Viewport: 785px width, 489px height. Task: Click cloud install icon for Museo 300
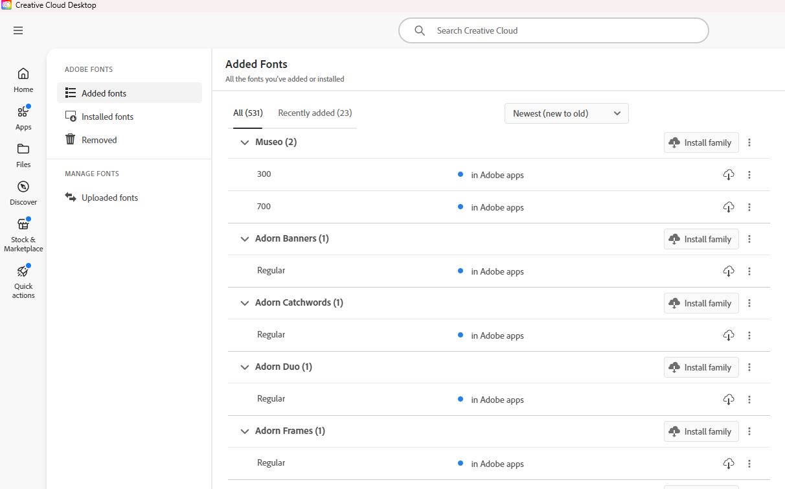click(729, 175)
